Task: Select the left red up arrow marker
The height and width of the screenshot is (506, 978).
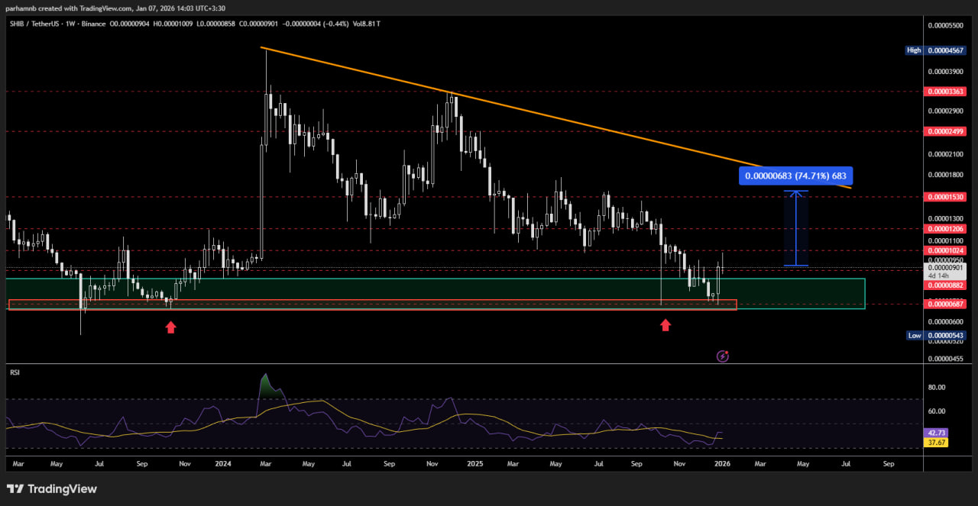Action: coord(170,327)
